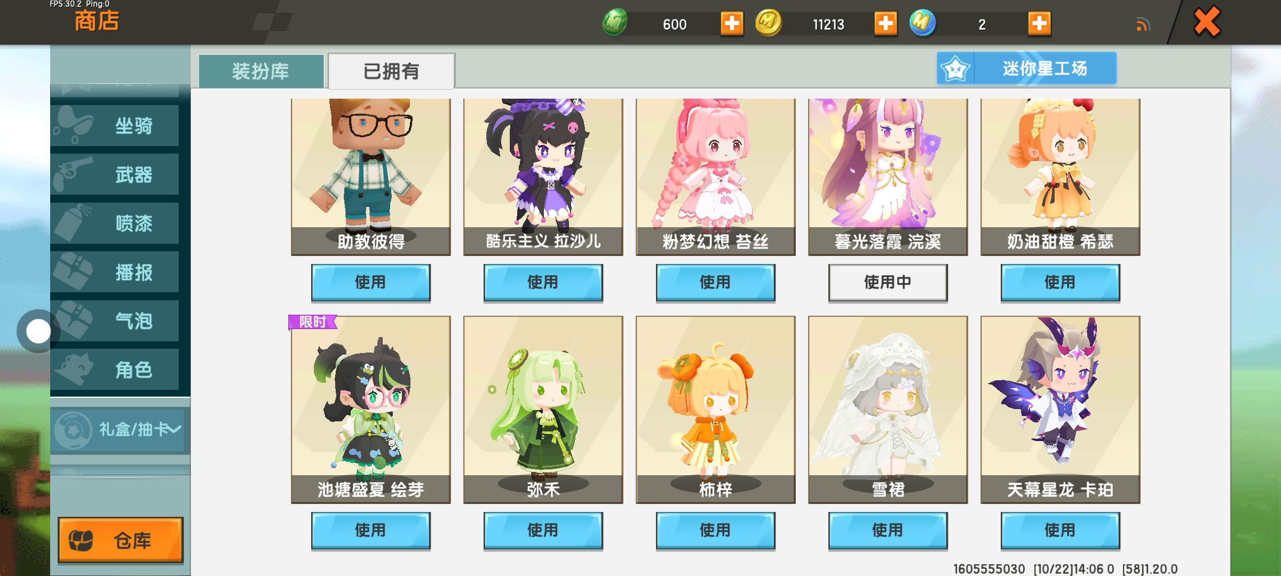Add more gold mini coins
Image resolution: width=1281 pixels, height=576 pixels.
pyautogui.click(x=885, y=24)
